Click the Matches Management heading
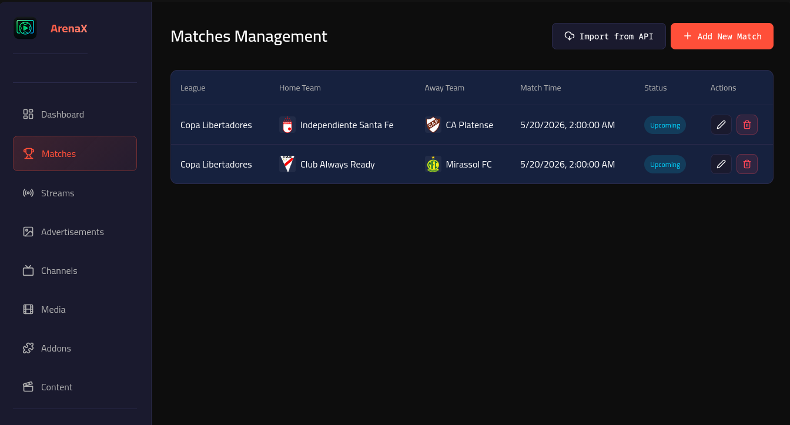This screenshot has width=790, height=425. coord(249,36)
